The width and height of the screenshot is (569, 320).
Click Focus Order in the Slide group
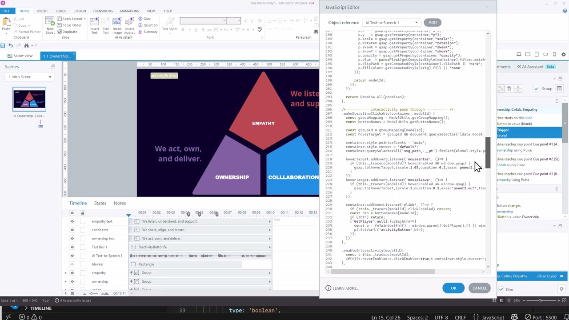coord(69,25)
